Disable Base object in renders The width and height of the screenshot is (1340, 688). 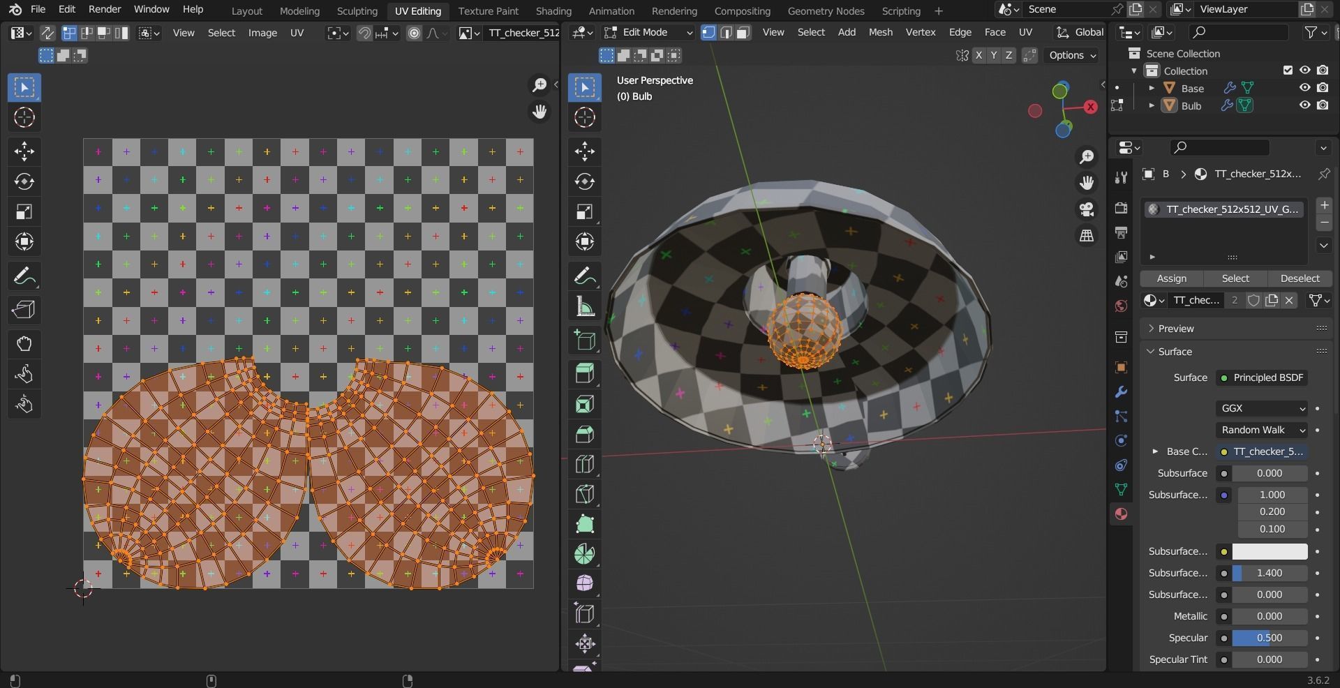(1323, 88)
